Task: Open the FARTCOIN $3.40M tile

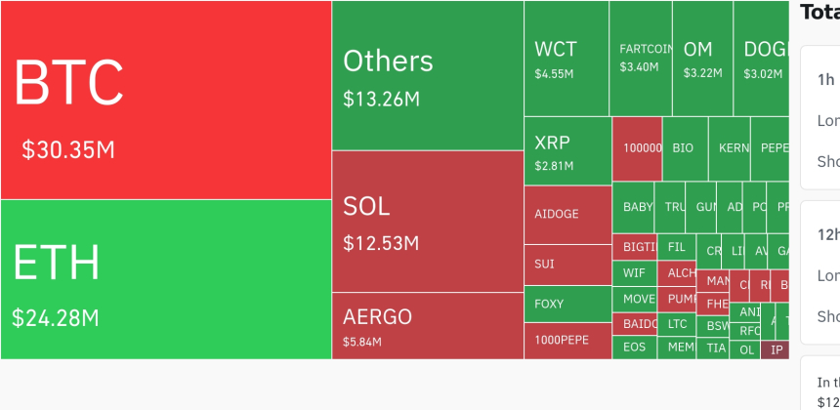Action: pos(641,59)
